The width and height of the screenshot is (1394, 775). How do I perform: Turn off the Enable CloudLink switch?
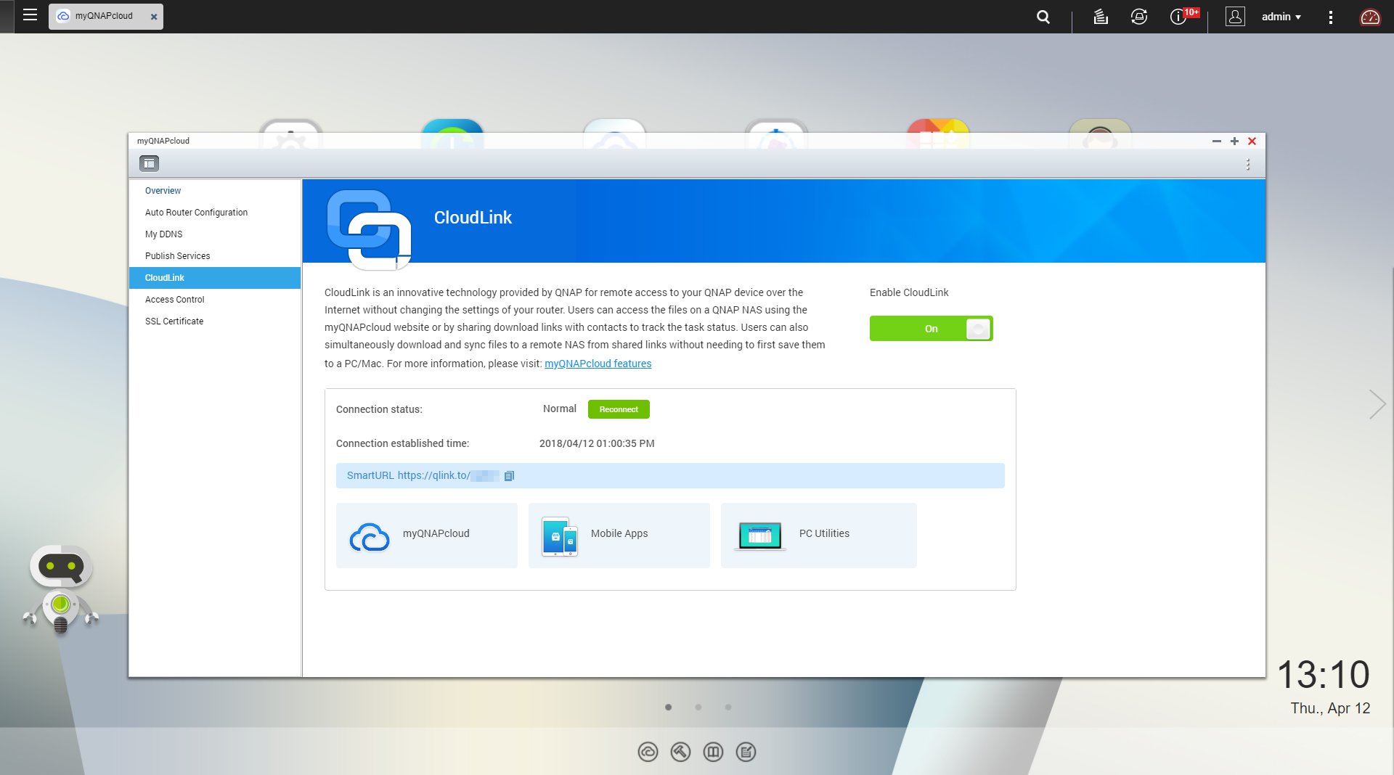(931, 329)
